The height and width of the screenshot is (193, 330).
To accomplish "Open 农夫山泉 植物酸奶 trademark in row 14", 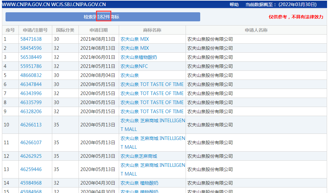I will pyautogui.click(x=139, y=183).
